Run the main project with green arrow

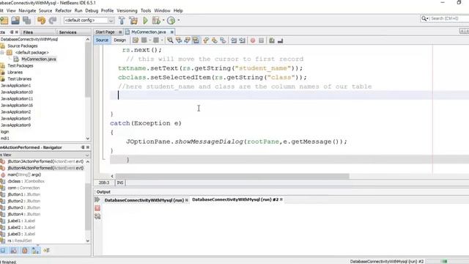(145, 21)
